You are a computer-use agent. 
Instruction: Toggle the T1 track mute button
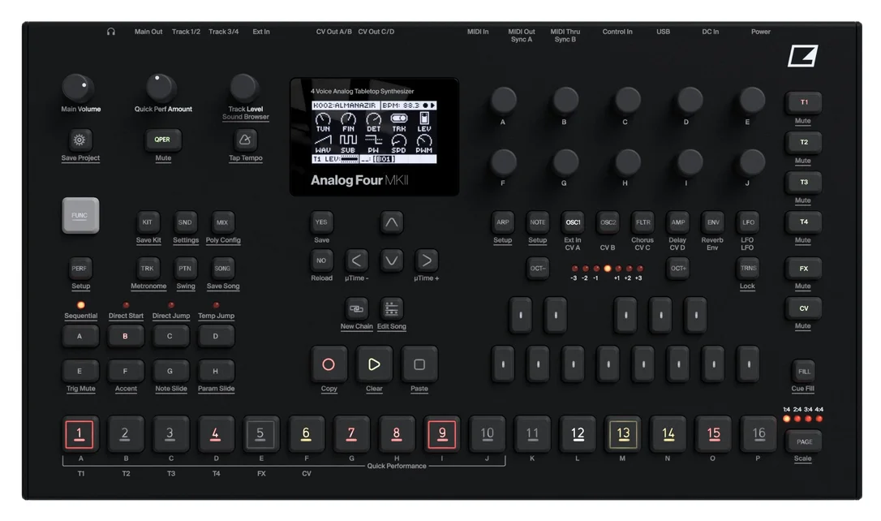803,102
